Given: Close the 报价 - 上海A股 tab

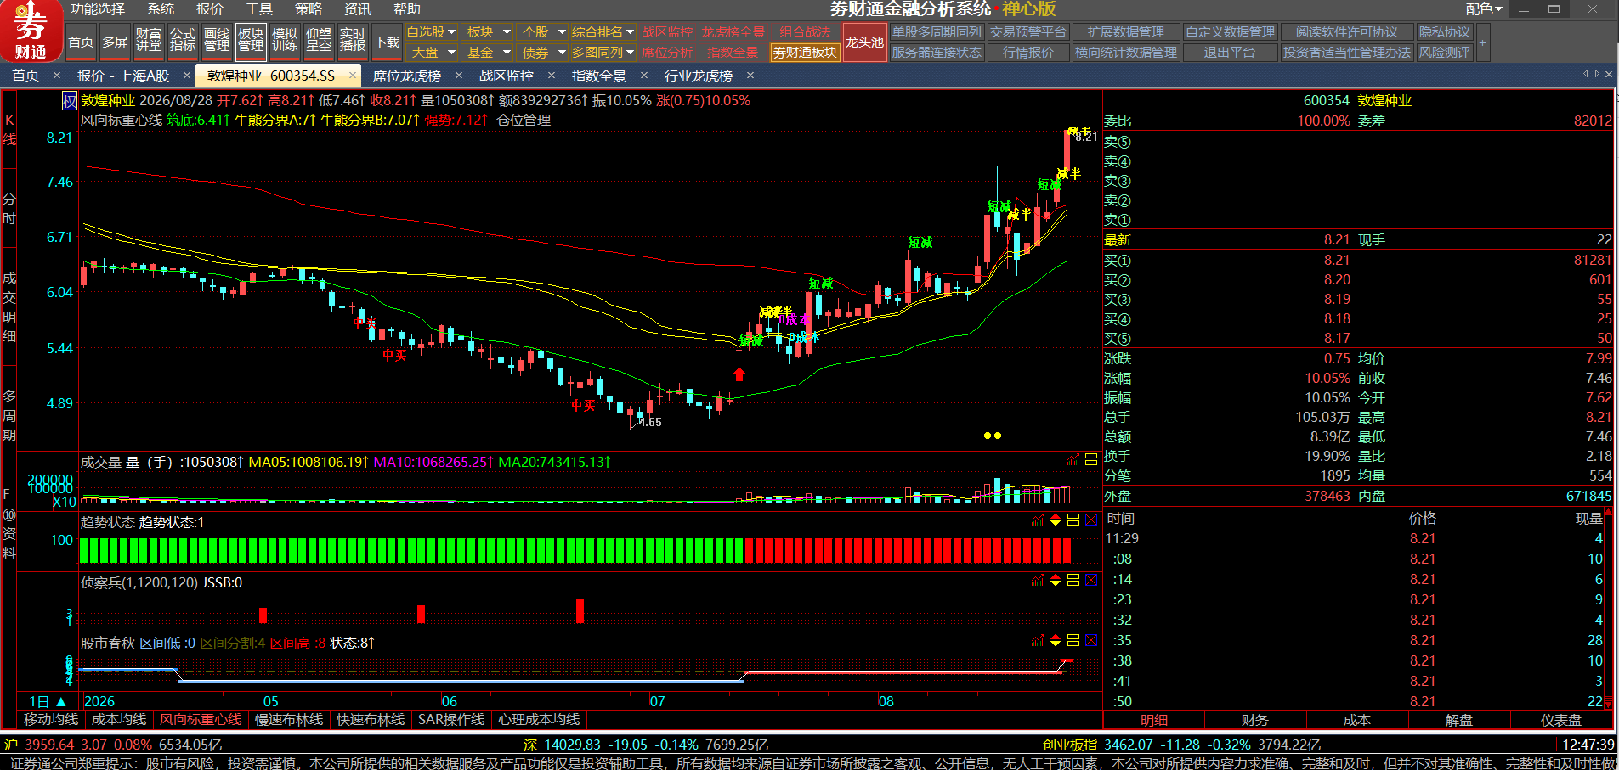Looking at the screenshot, I should [x=187, y=76].
